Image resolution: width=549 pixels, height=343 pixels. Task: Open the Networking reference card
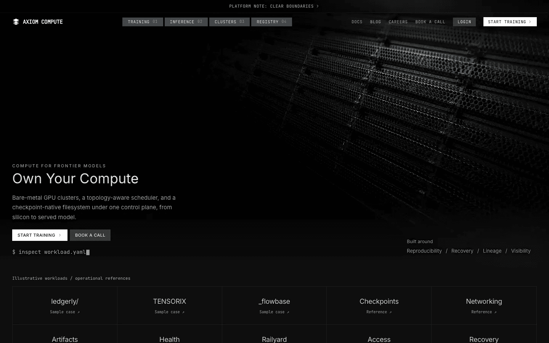tap(484, 306)
